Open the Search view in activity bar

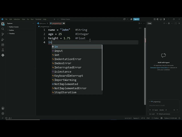click(x=3, y=29)
